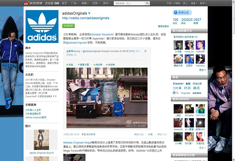235x161 pixels.
Task: Click the post timestamp 10月21日 16:49
Action: (x=71, y=134)
